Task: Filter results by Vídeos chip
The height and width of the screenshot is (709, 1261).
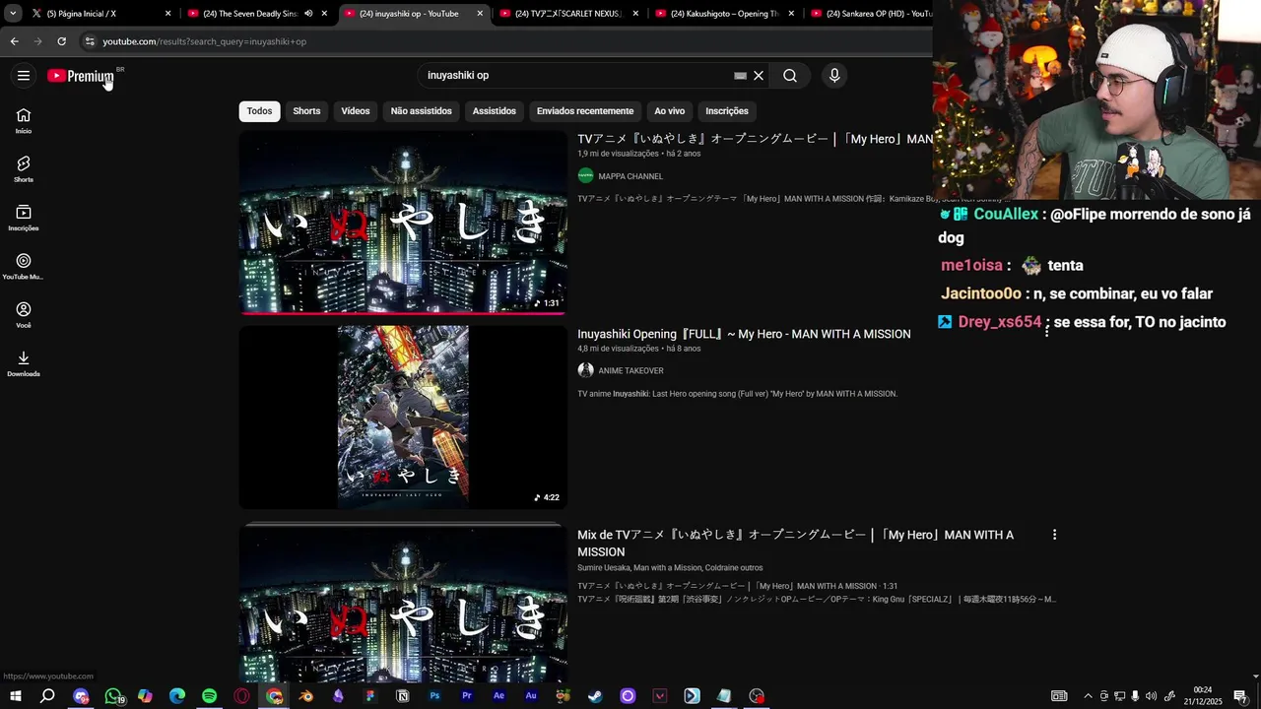Action: tap(356, 111)
